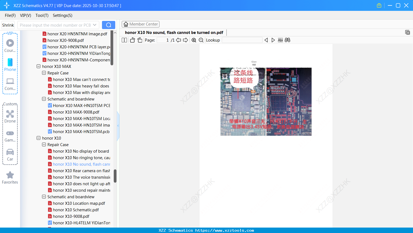Open the Computer category in sidebar
The height and width of the screenshot is (233, 413).
[x=10, y=84]
